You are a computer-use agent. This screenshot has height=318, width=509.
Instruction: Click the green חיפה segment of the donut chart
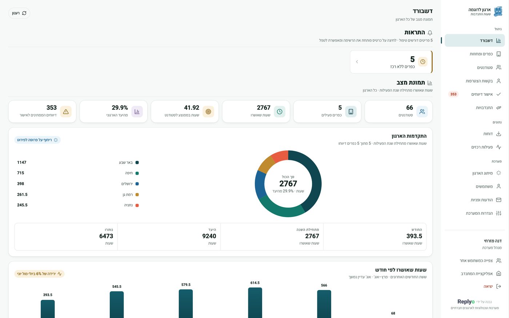[280, 209]
